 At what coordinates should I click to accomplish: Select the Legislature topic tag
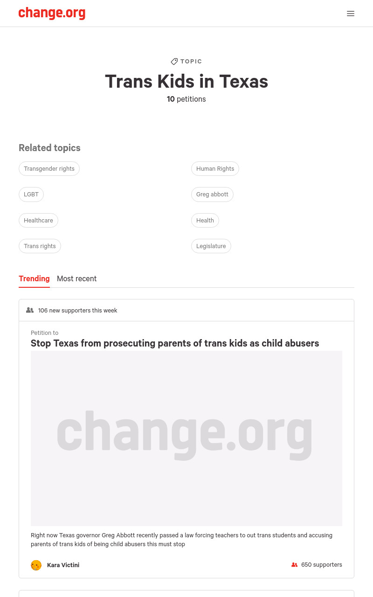click(x=211, y=246)
